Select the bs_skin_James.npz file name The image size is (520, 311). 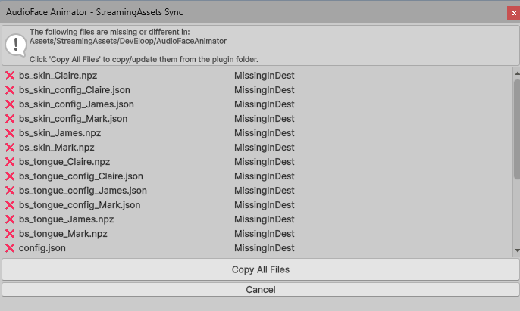tap(60, 133)
